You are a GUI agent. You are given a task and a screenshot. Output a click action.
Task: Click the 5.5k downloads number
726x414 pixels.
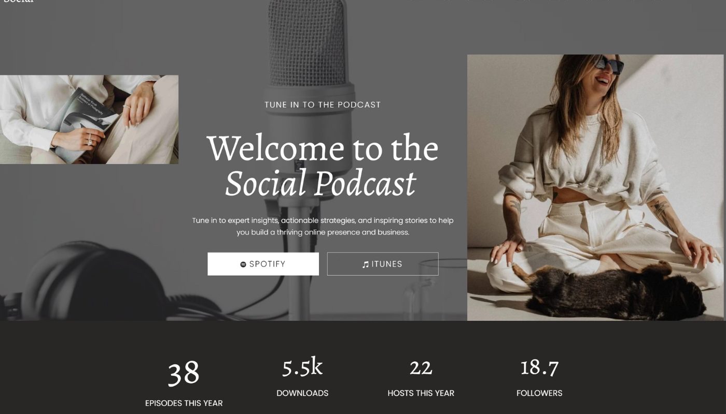[302, 367]
